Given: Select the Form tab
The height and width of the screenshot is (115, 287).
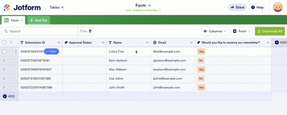Looking at the screenshot, I should 12,20.
